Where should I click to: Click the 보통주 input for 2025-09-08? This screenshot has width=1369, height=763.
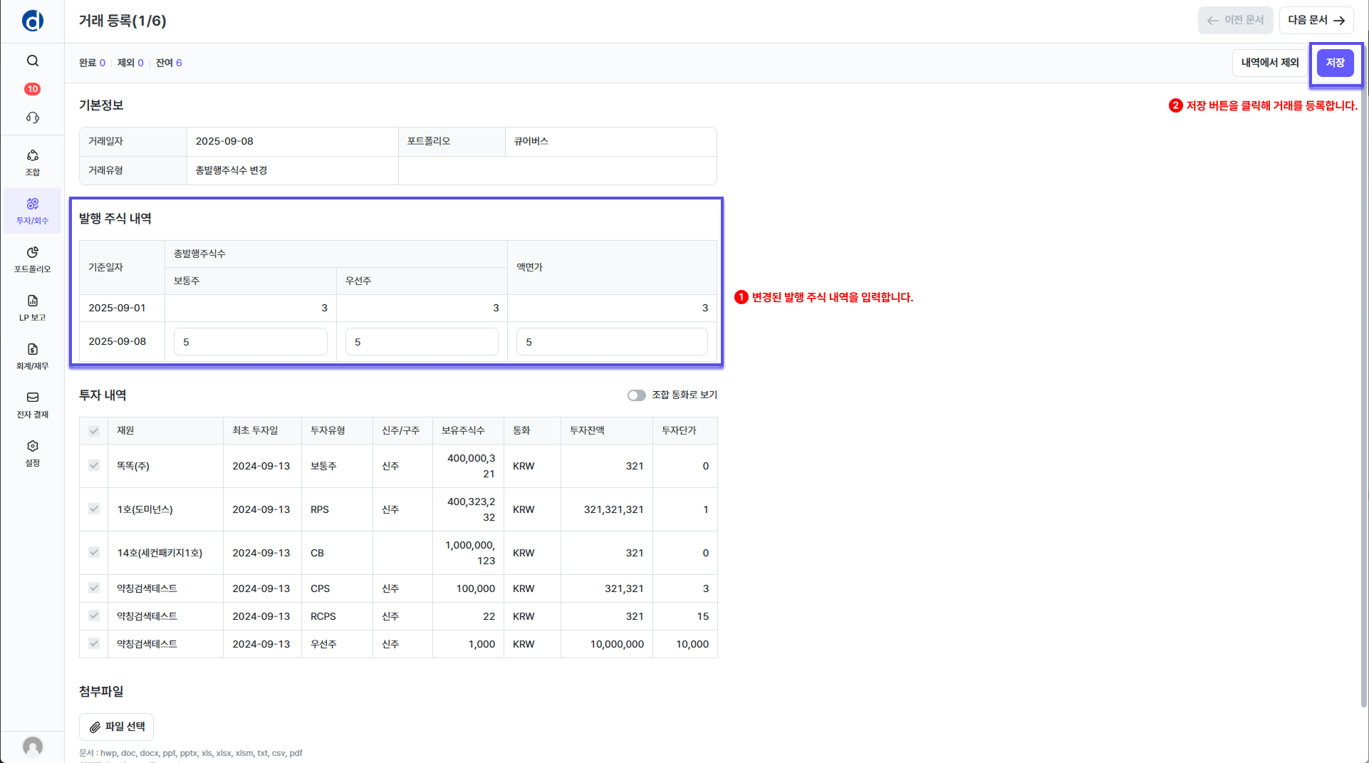251,342
